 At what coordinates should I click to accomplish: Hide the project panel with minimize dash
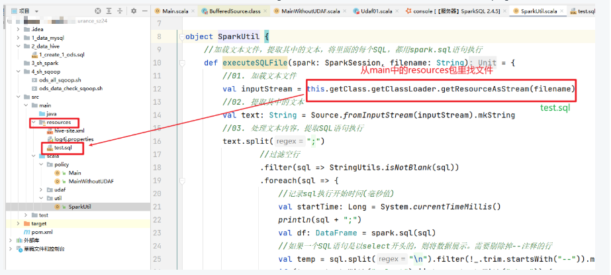tap(144, 11)
